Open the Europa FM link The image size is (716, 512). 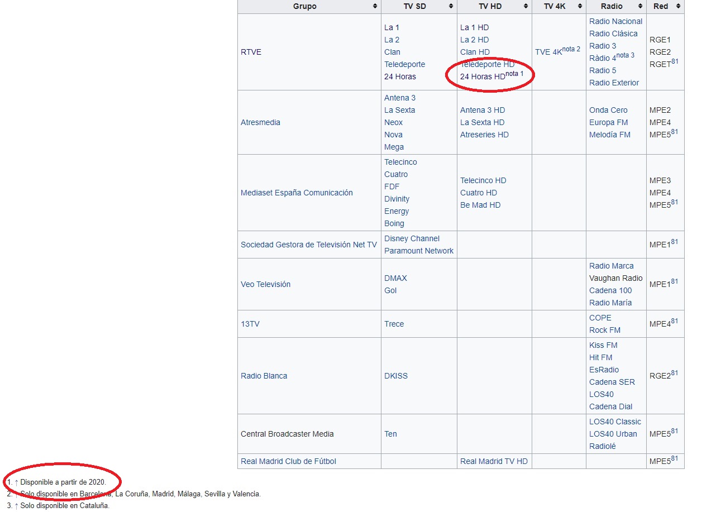click(609, 122)
